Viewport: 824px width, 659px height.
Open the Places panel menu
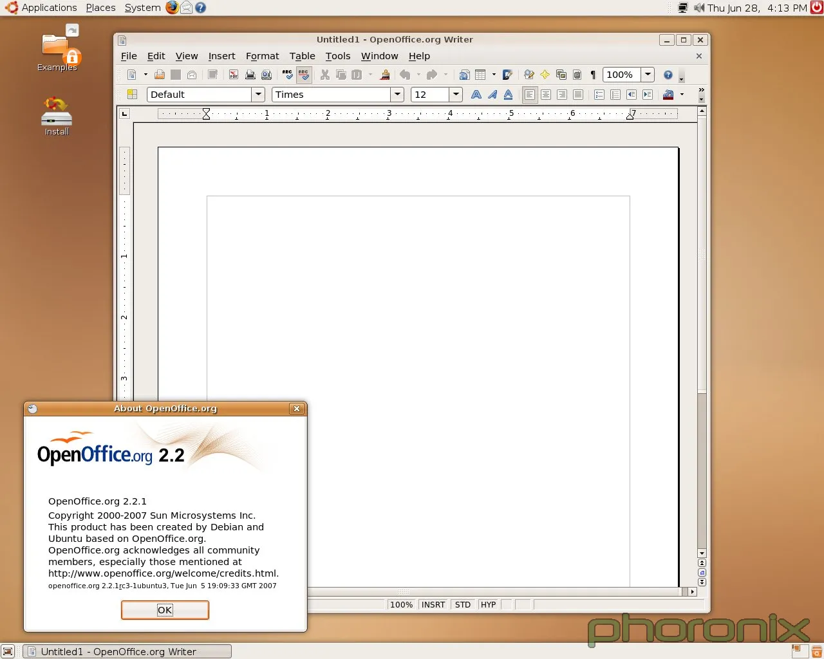tap(100, 8)
